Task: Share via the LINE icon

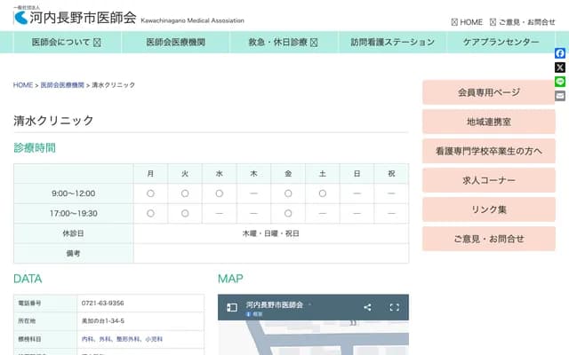Action: (560, 82)
